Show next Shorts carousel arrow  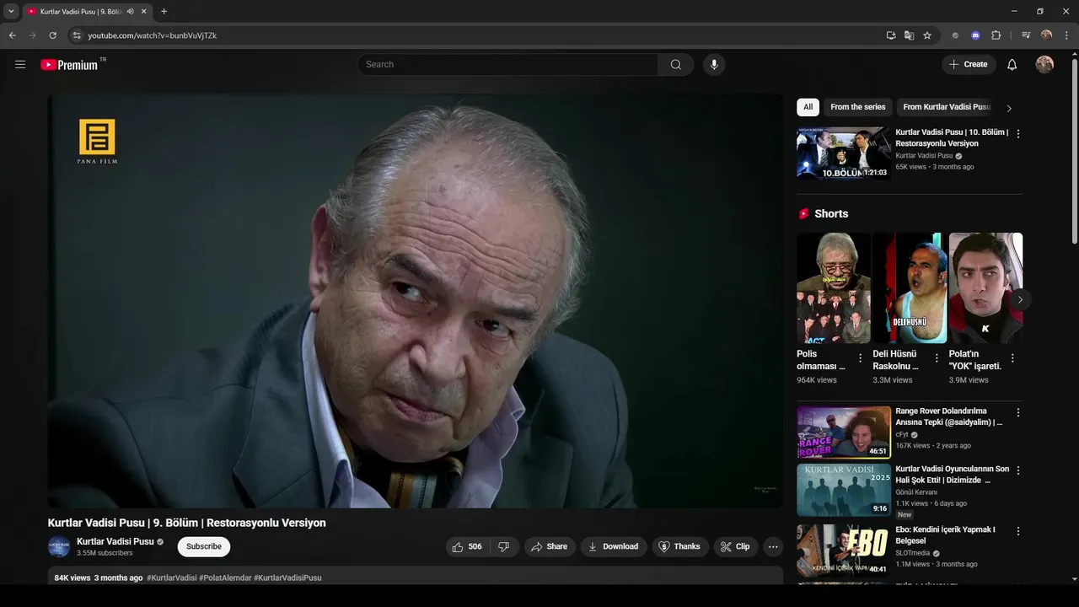pyautogui.click(x=1020, y=299)
